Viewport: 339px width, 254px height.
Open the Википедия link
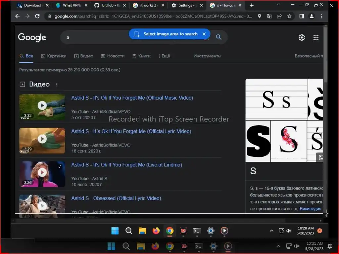311,209
